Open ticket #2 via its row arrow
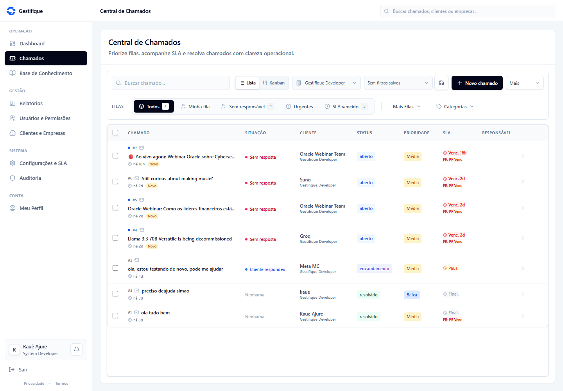Image resolution: width=563 pixels, height=391 pixels. 523,268
